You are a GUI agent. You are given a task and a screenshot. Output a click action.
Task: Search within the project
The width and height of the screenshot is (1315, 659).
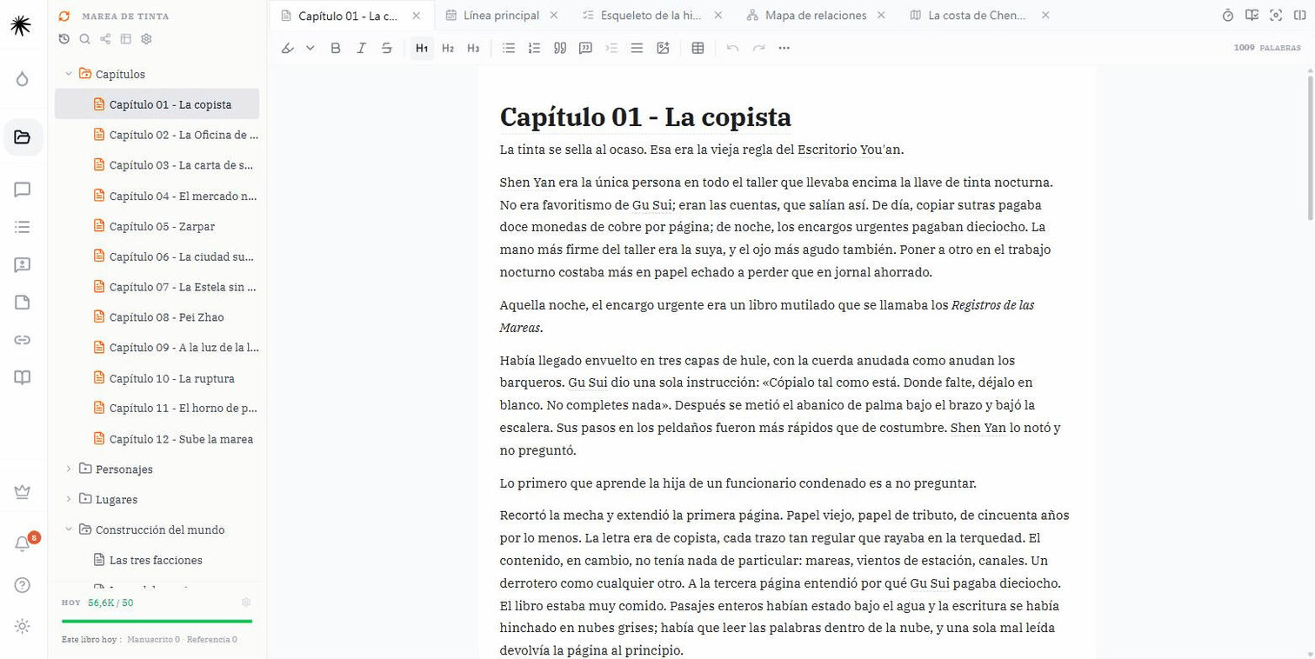pos(84,38)
